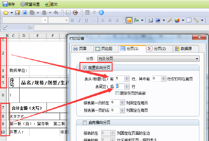Click the 报表第一页的右 spinner arrows

pos(122,110)
